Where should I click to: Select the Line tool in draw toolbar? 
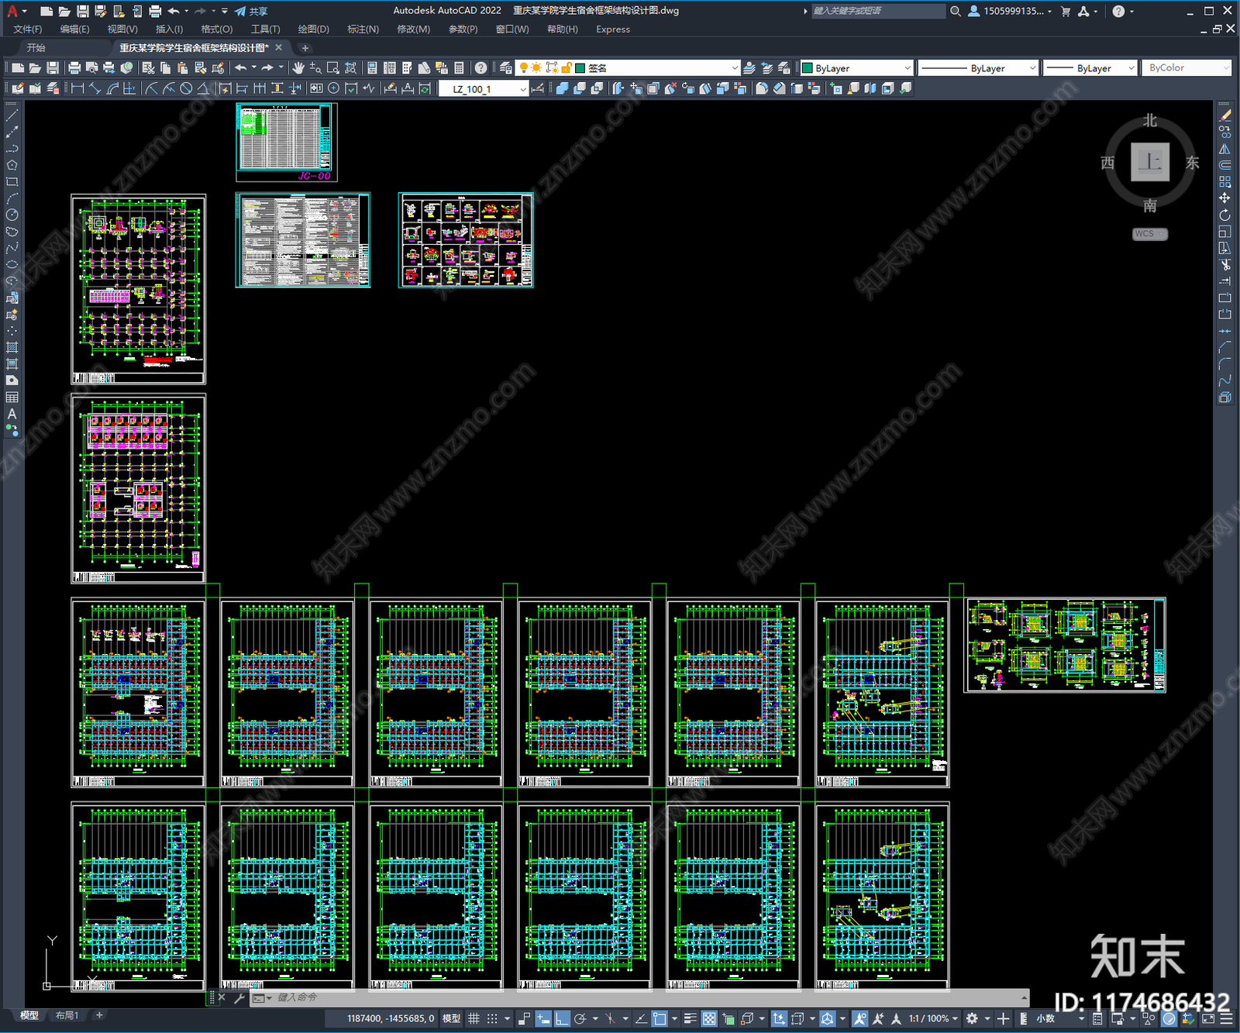[12, 115]
